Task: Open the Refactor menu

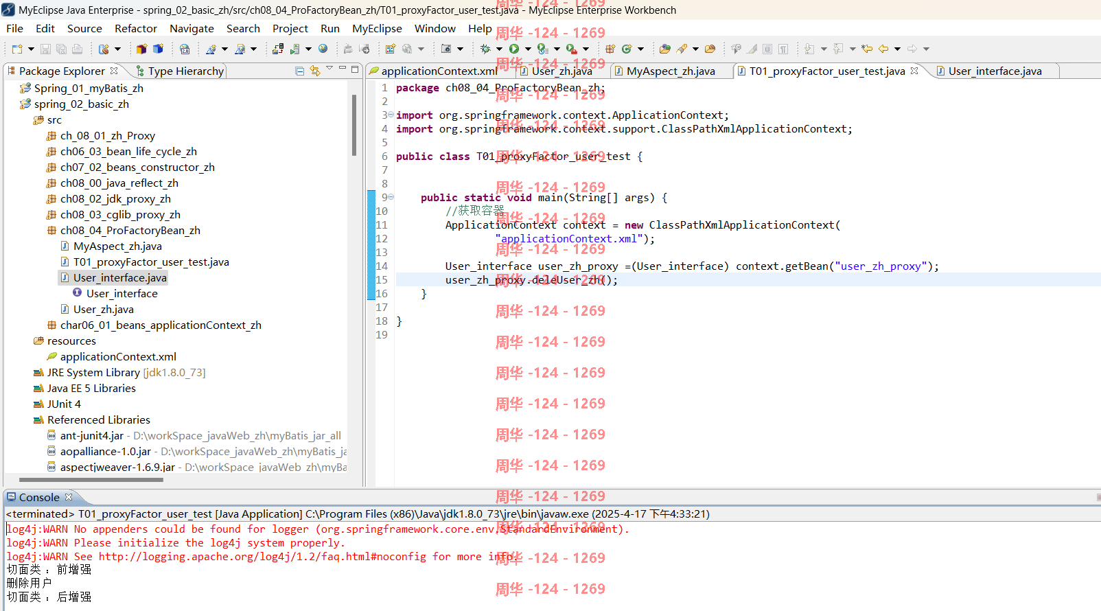Action: tap(136, 28)
